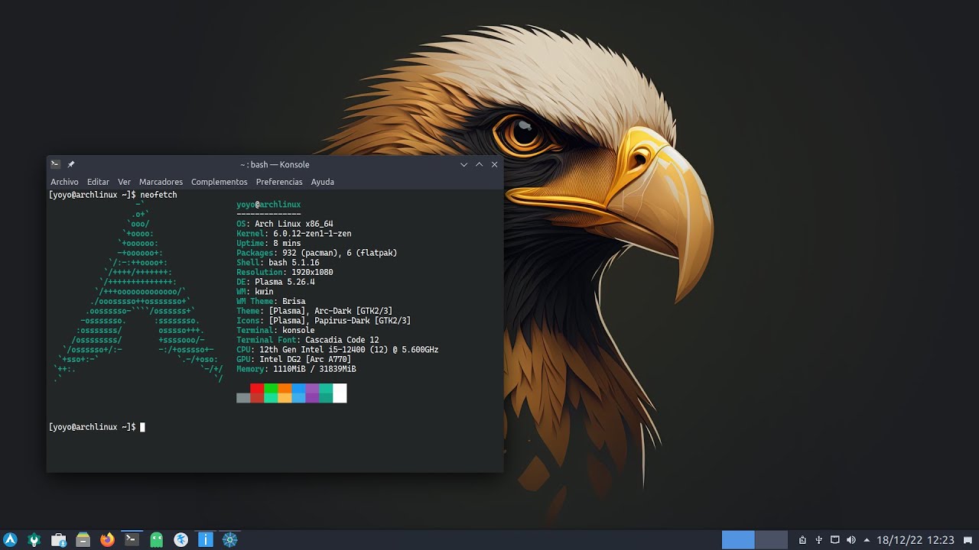Open the Konsole window menu icon
Screen dimensions: 979x550
coord(55,164)
